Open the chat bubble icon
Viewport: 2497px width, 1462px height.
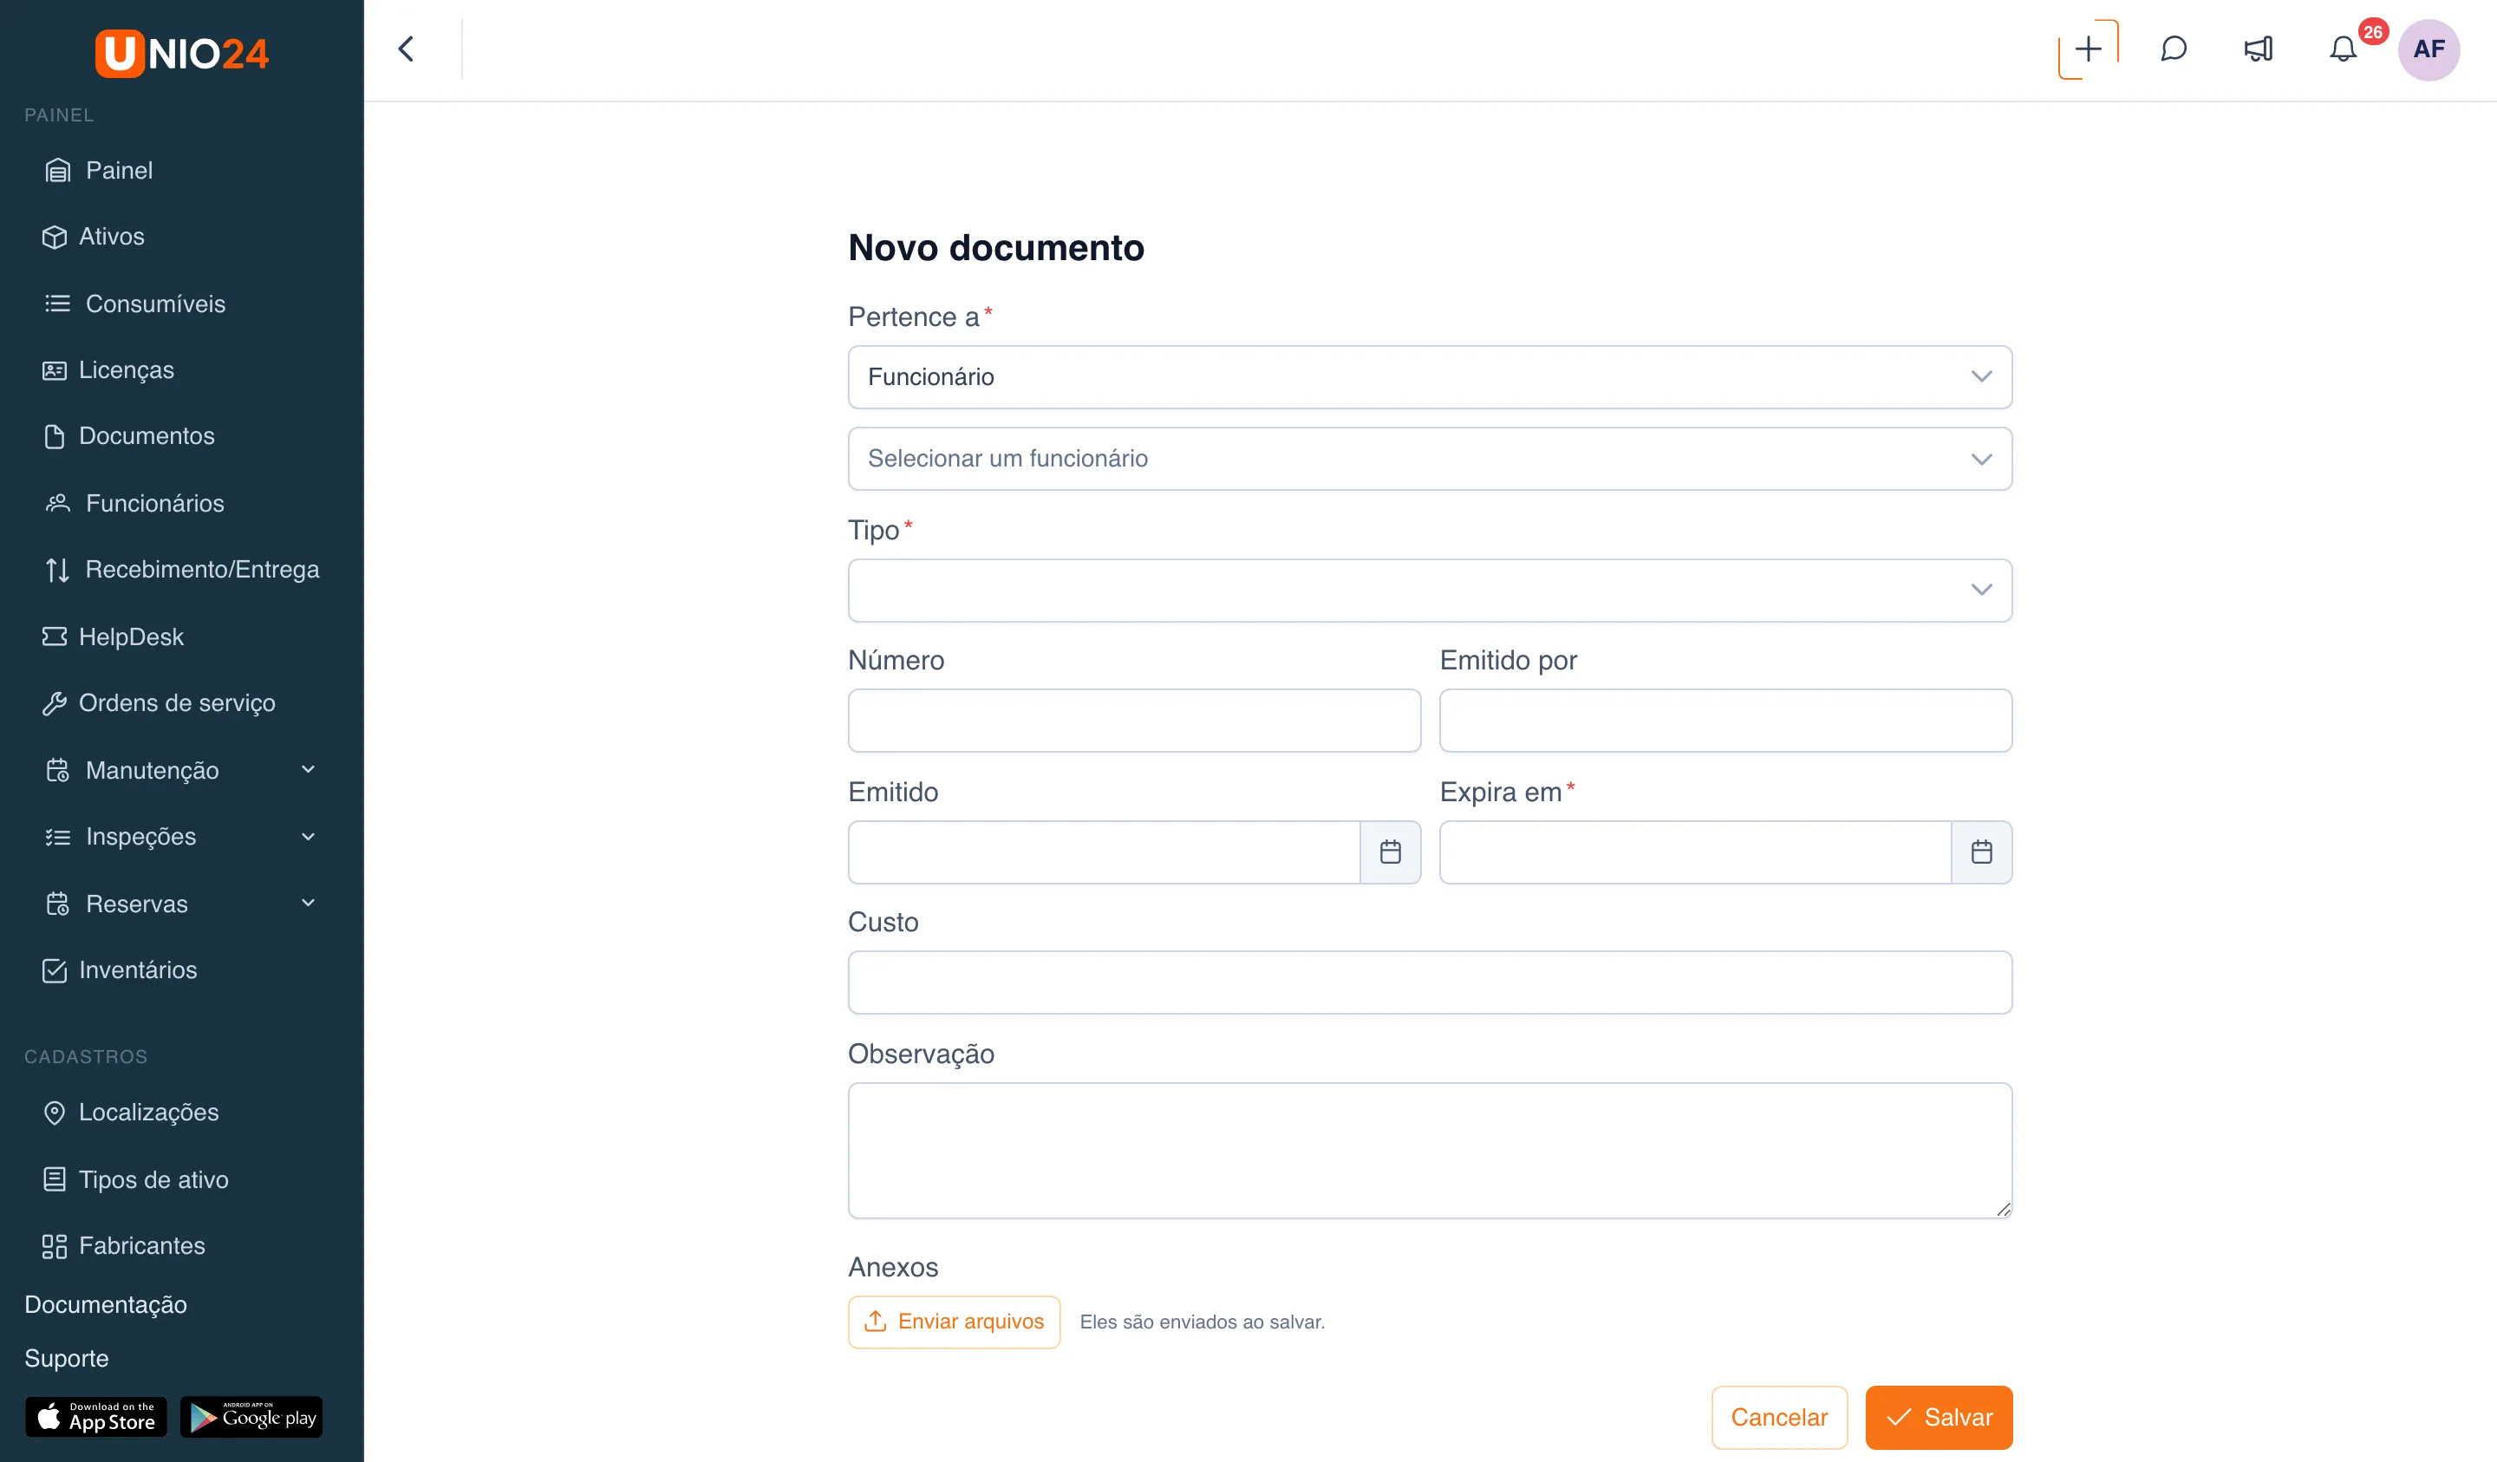2173,49
